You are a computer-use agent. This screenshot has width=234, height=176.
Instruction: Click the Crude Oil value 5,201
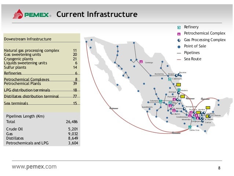point(73,129)
